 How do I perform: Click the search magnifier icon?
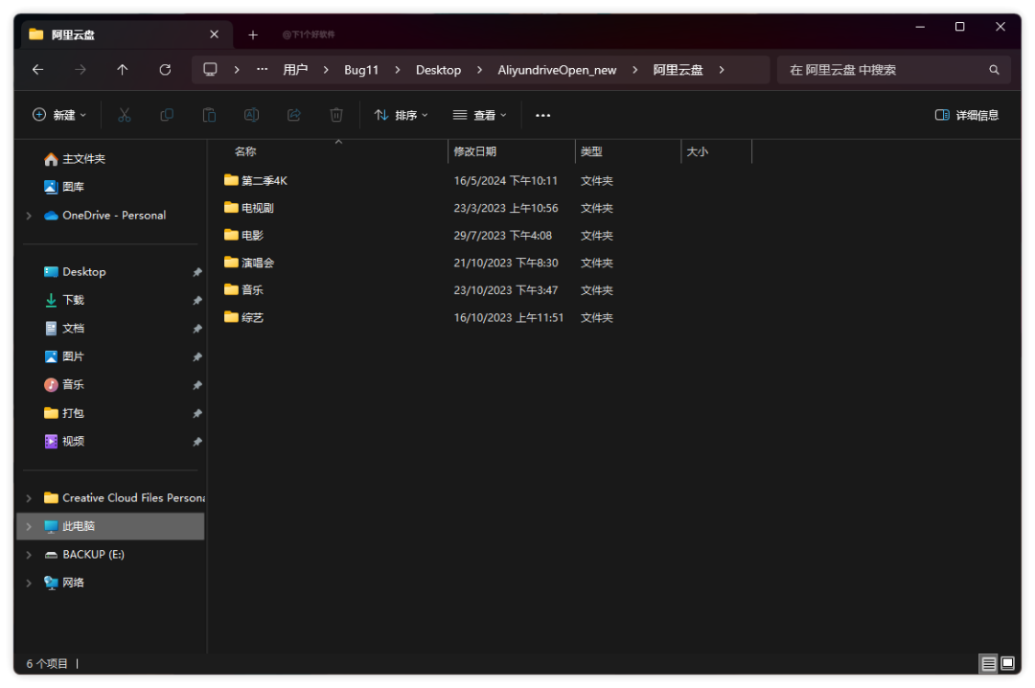coord(994,69)
